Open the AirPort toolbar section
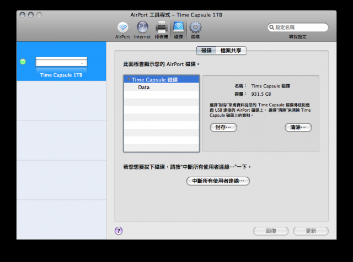Viewport: 353px width, 262px height. tap(122, 30)
